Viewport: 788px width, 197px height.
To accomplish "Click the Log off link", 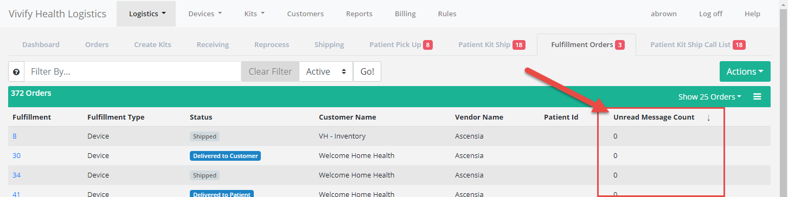I will coord(710,14).
